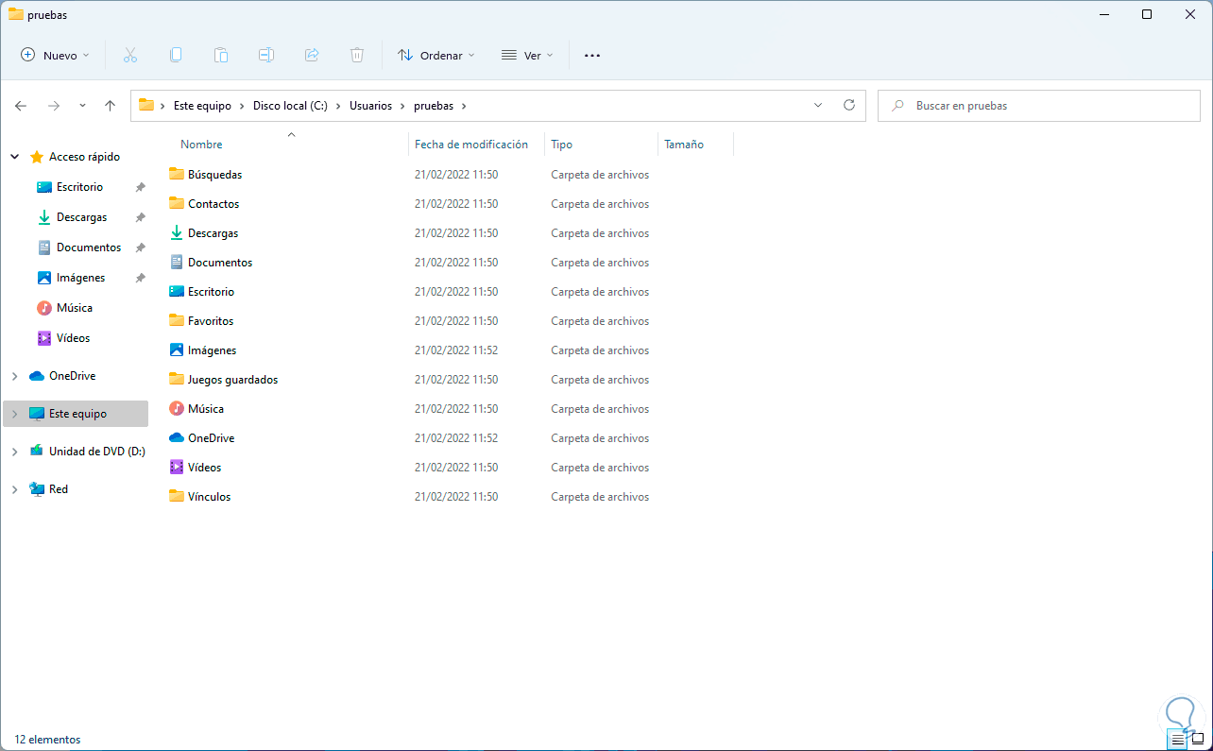Expand the Red network tree node
Image resolution: width=1213 pixels, height=751 pixels.
[x=14, y=489]
